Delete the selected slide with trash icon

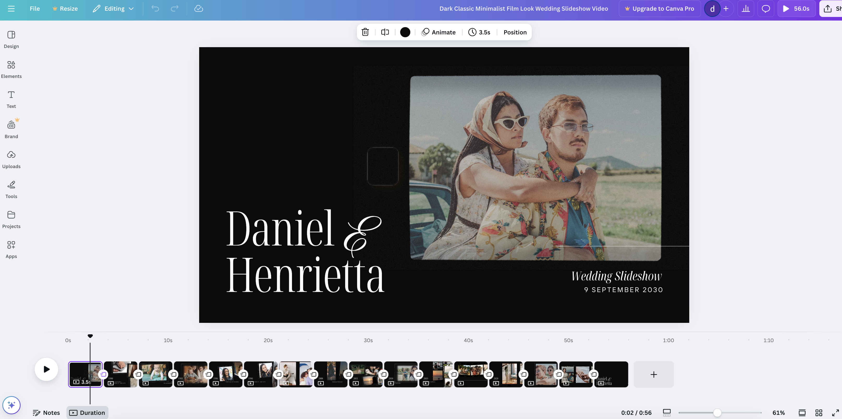[365, 32]
